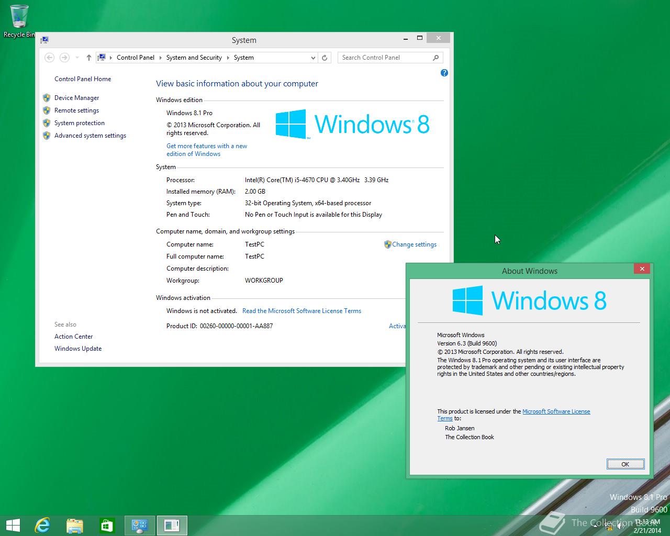Click the taskbar clock and date
The width and height of the screenshot is (670, 536).
pyautogui.click(x=647, y=526)
